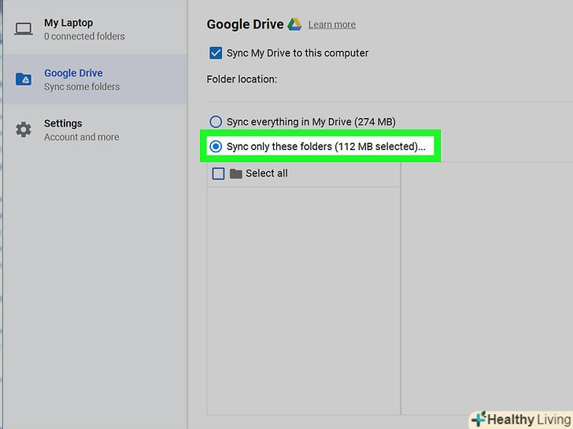This screenshot has height=429, width=573.
Task: Click the '0 connected folders' text
Action: click(x=84, y=36)
